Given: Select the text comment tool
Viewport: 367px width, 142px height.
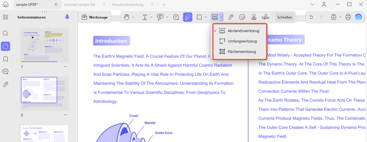Looking at the screenshot, I should (160, 17).
